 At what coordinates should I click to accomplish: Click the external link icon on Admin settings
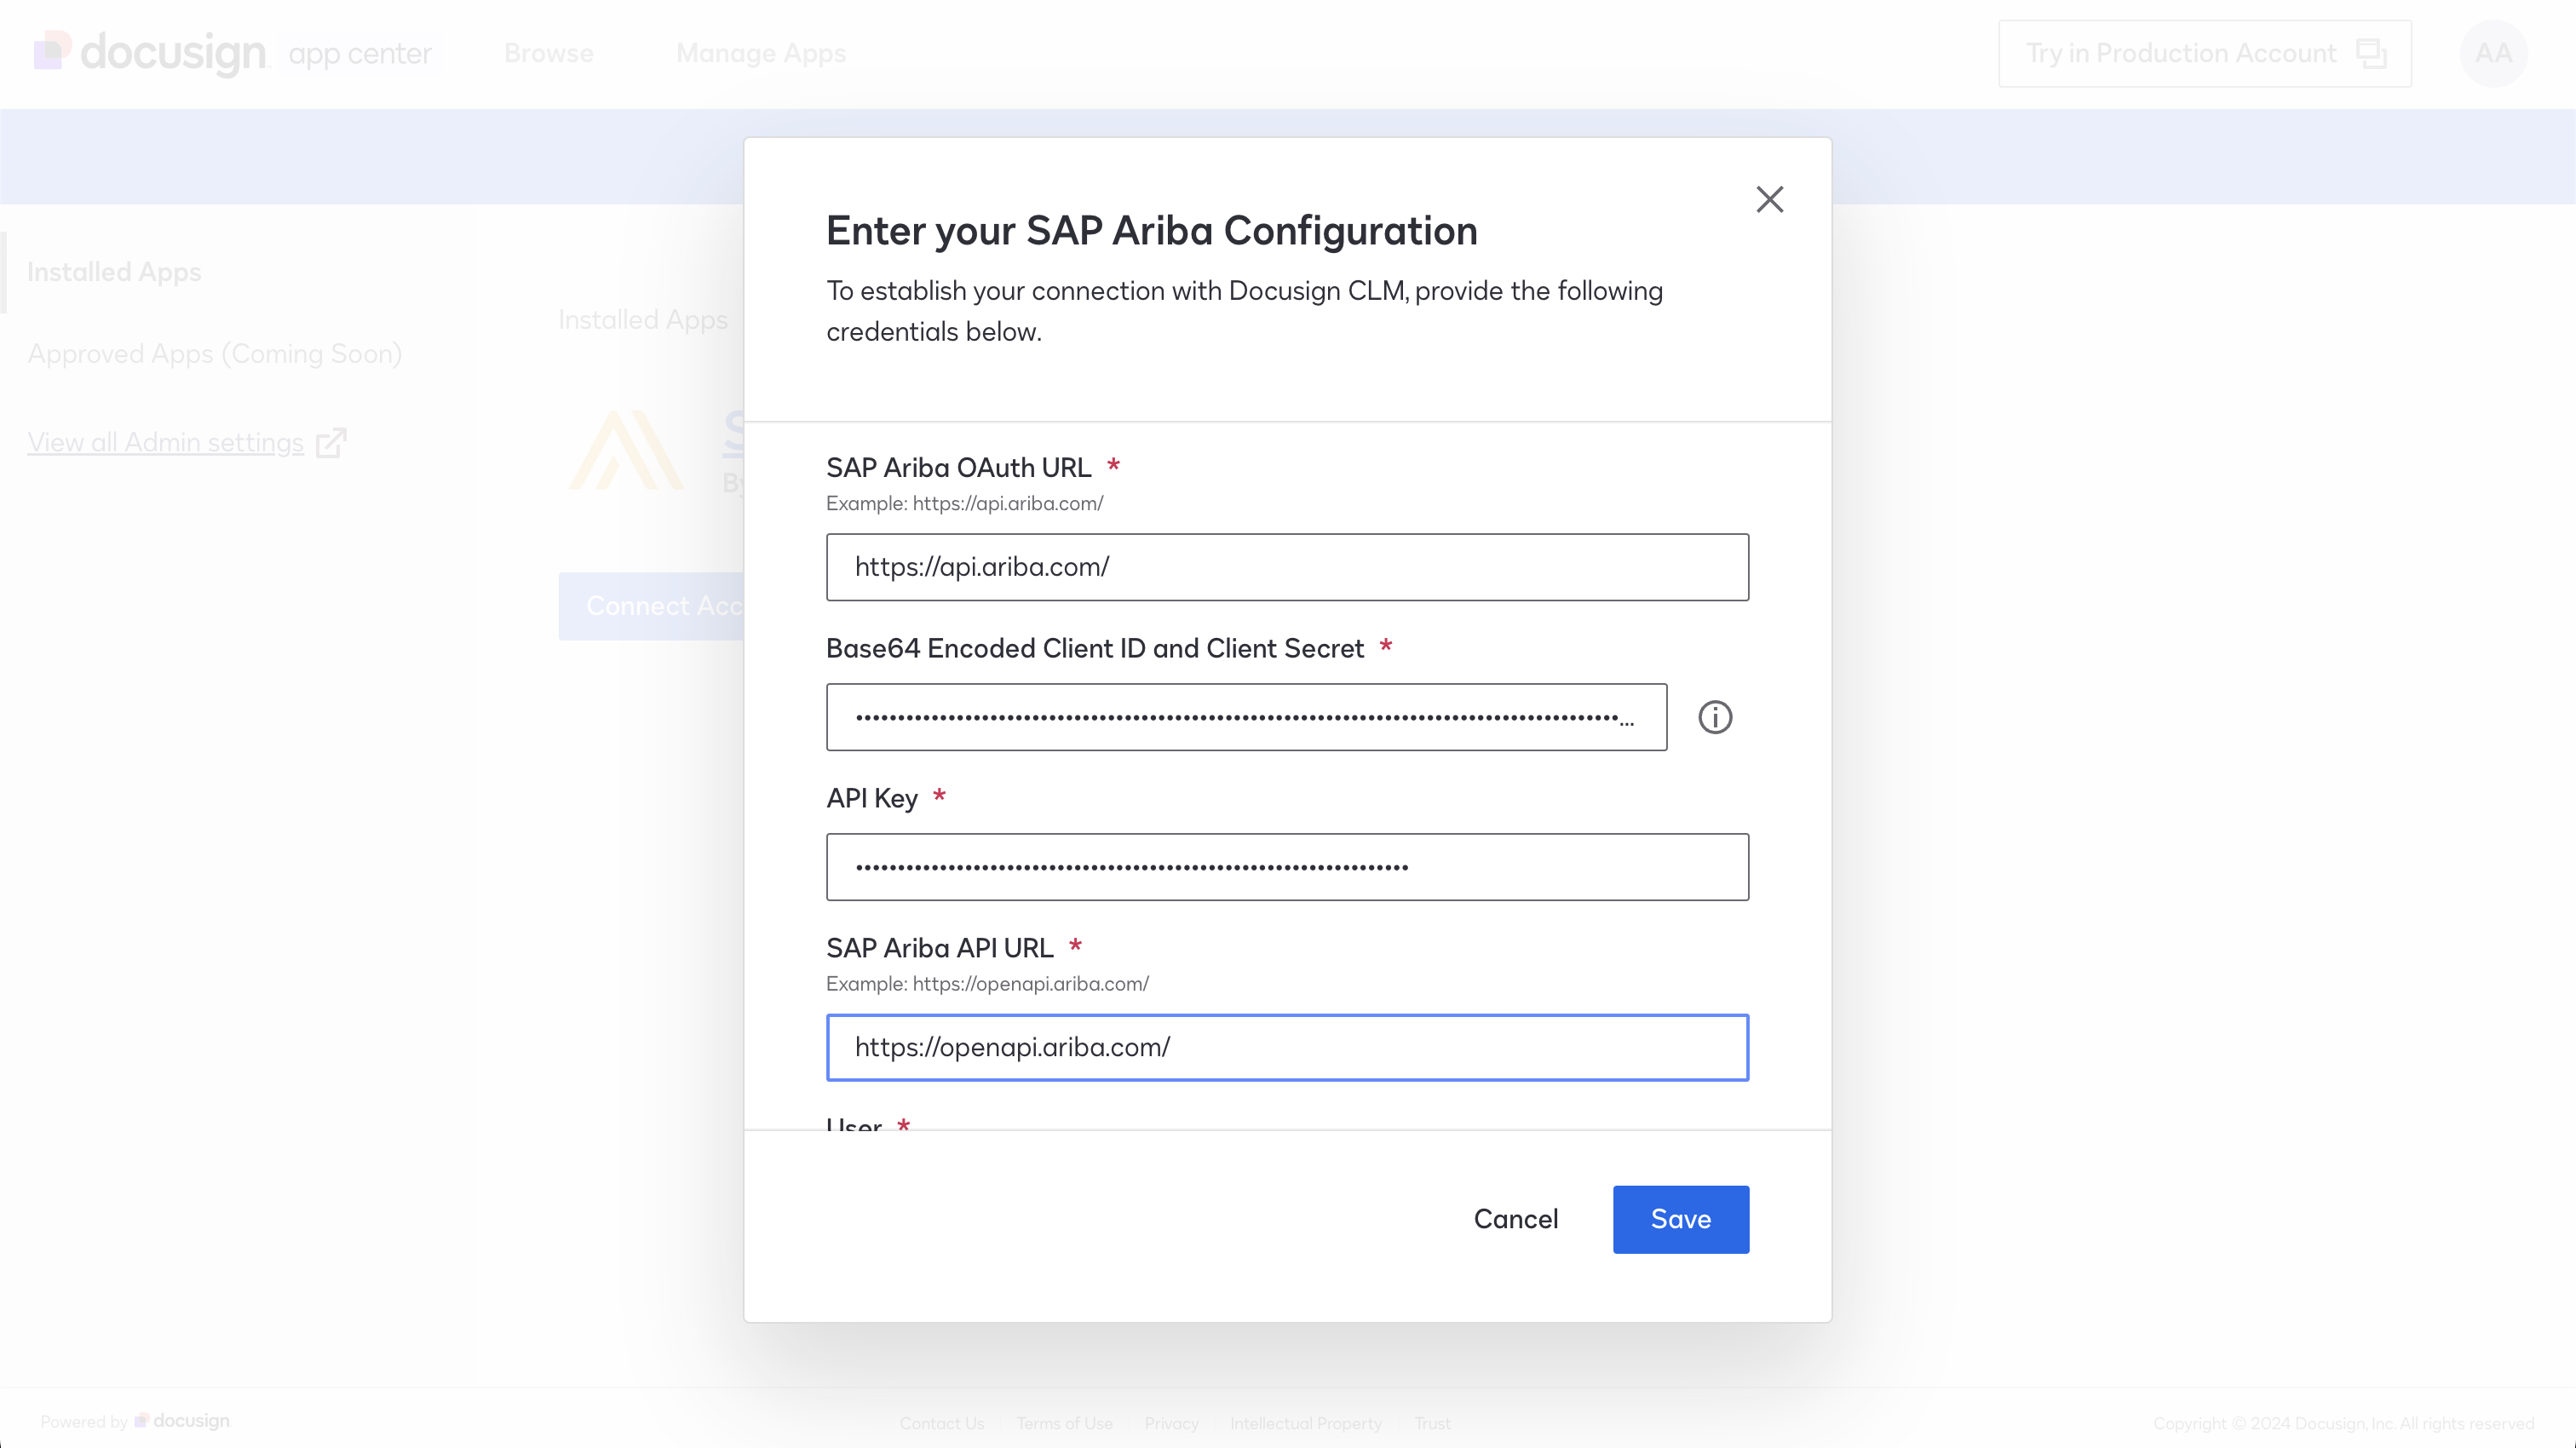pyautogui.click(x=330, y=442)
